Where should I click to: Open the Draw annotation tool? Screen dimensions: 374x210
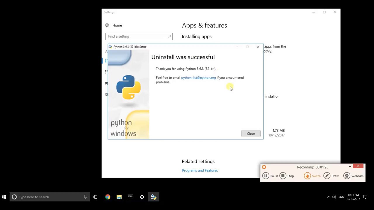click(x=331, y=176)
